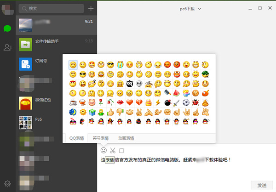Open the Contacts icon in left sidebar
276x192 pixels.
click(7, 47)
